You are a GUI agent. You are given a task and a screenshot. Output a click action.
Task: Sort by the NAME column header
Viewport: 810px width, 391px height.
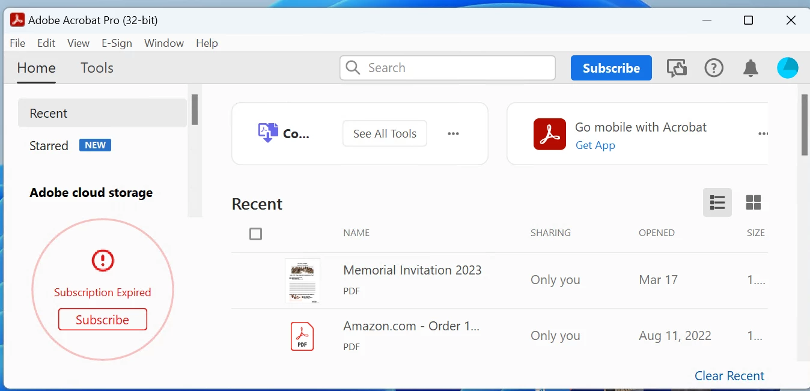356,233
